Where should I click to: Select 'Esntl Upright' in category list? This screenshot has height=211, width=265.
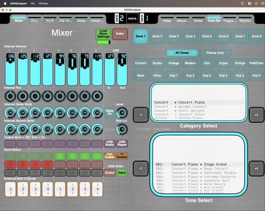coord(199,111)
